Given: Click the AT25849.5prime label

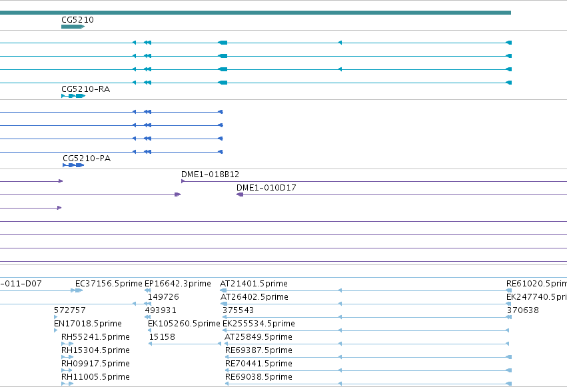Looking at the screenshot, I should click(x=259, y=337).
